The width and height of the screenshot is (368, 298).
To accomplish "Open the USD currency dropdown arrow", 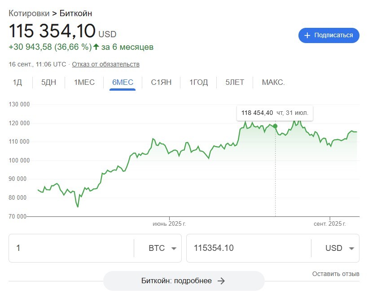I will click(351, 248).
